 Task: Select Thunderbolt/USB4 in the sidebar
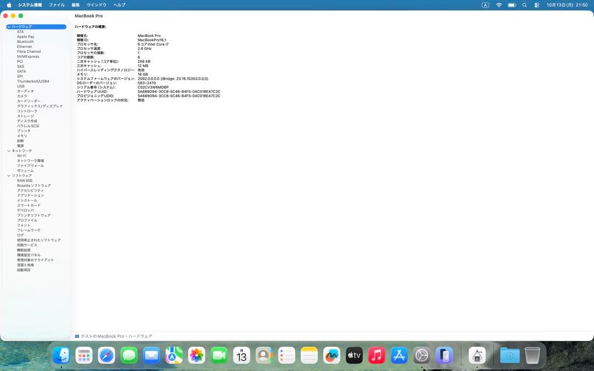(x=33, y=81)
